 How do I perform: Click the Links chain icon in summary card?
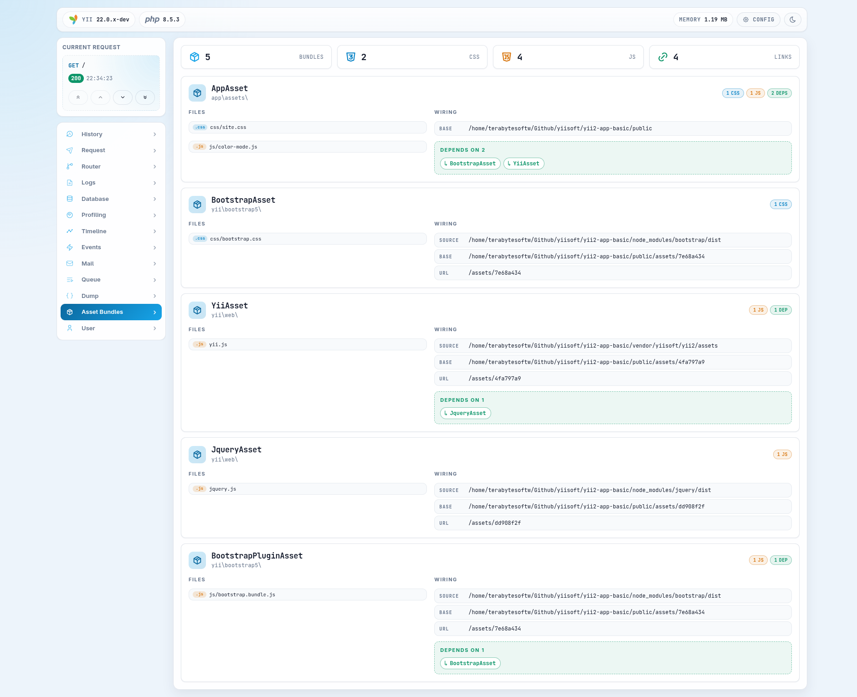[x=663, y=57]
